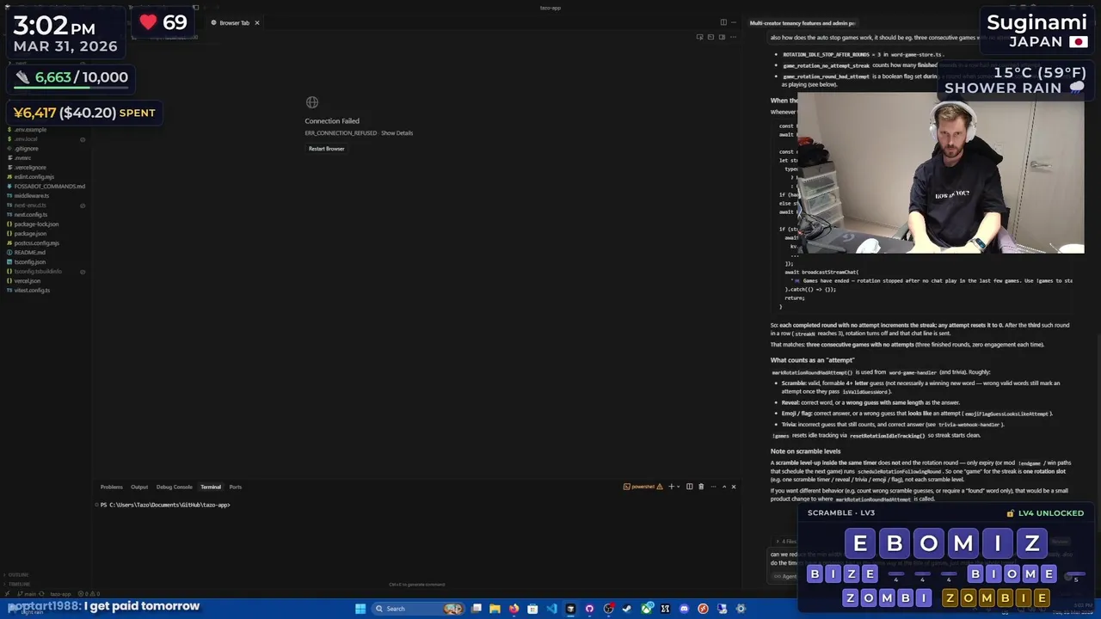Switch to the Problems panel tab
The height and width of the screenshot is (619, 1101).
pos(112,487)
